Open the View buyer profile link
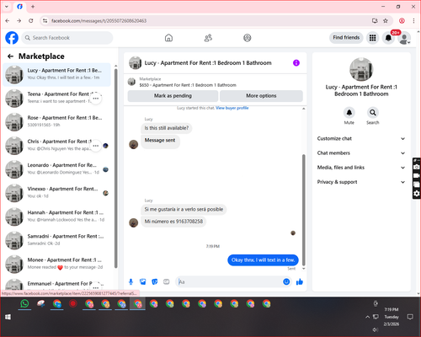This screenshot has width=421, height=337. [232, 108]
